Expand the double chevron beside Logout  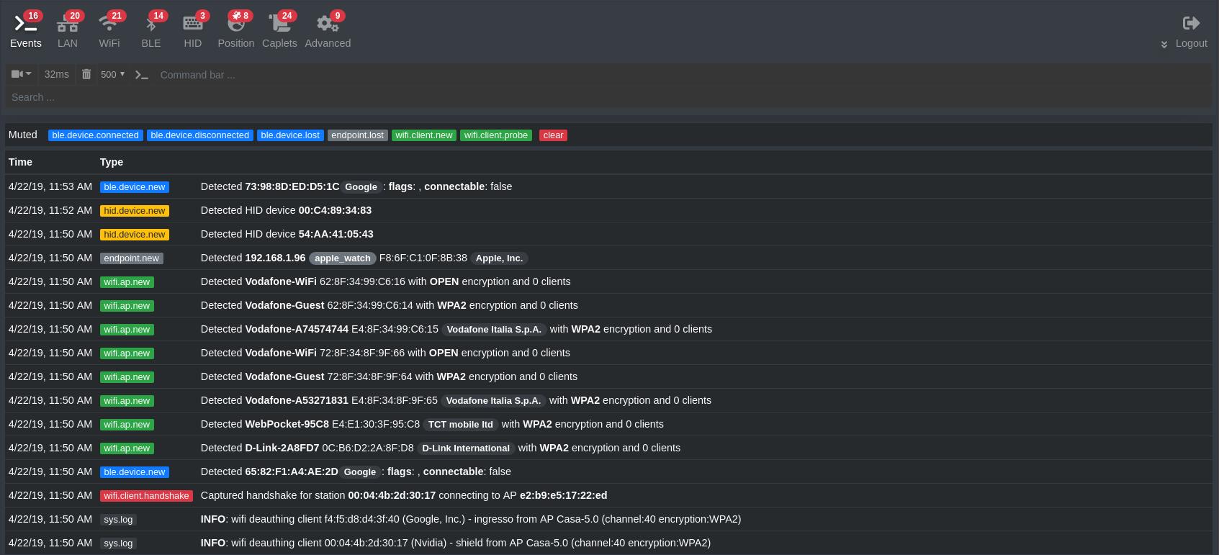pyautogui.click(x=1164, y=45)
